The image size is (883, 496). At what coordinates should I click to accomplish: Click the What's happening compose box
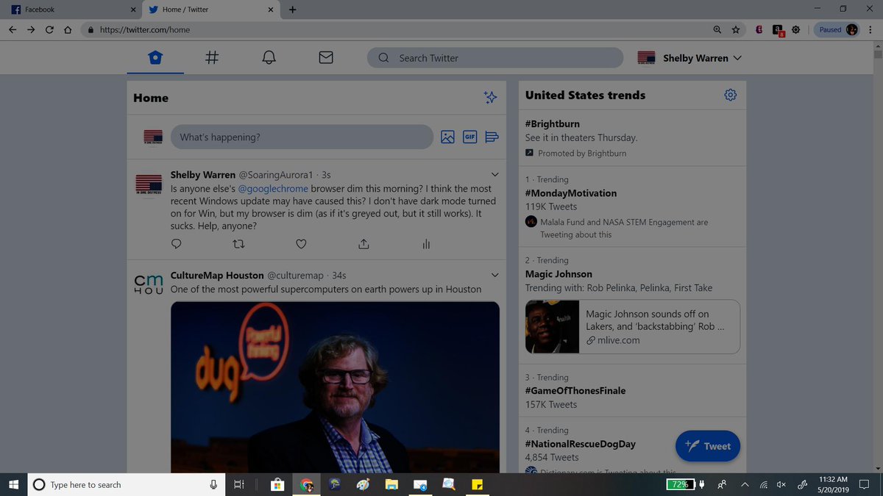point(302,137)
